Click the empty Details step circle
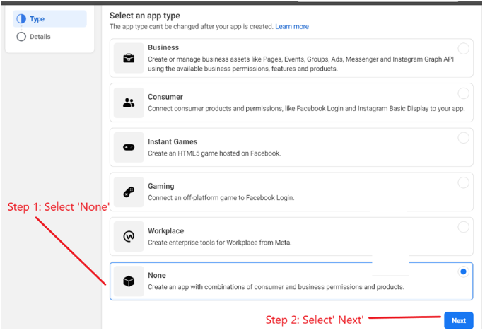The height and width of the screenshot is (333, 485). (x=21, y=37)
